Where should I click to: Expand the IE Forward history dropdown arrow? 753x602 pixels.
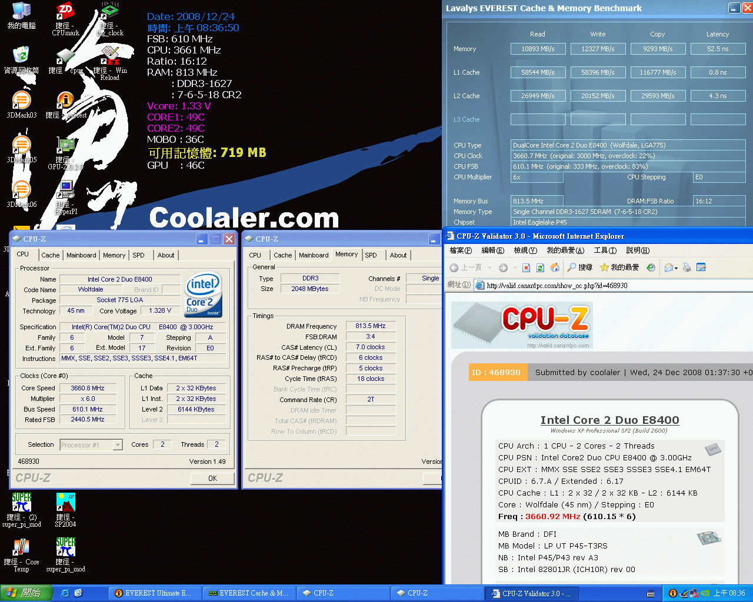[514, 268]
